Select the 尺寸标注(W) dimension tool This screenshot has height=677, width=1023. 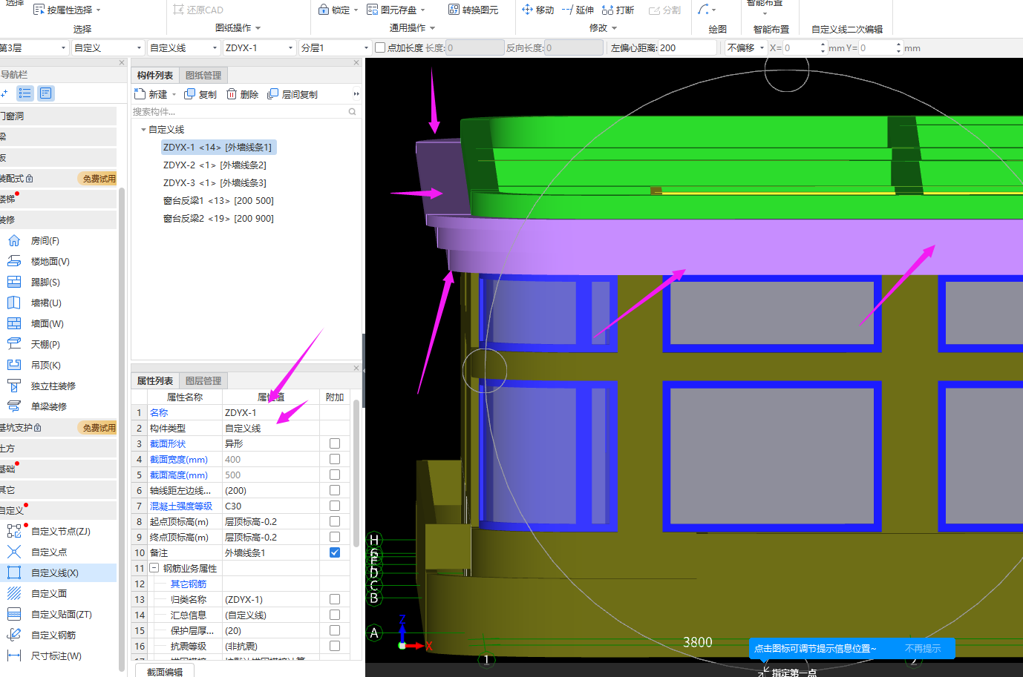coord(56,656)
